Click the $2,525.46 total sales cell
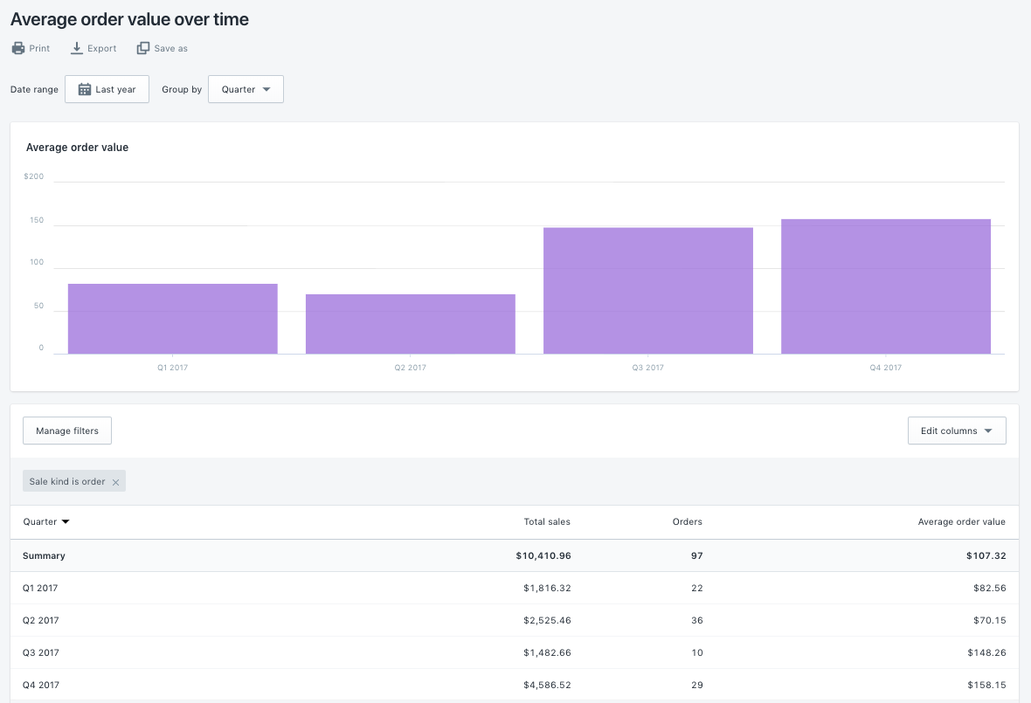 point(547,620)
